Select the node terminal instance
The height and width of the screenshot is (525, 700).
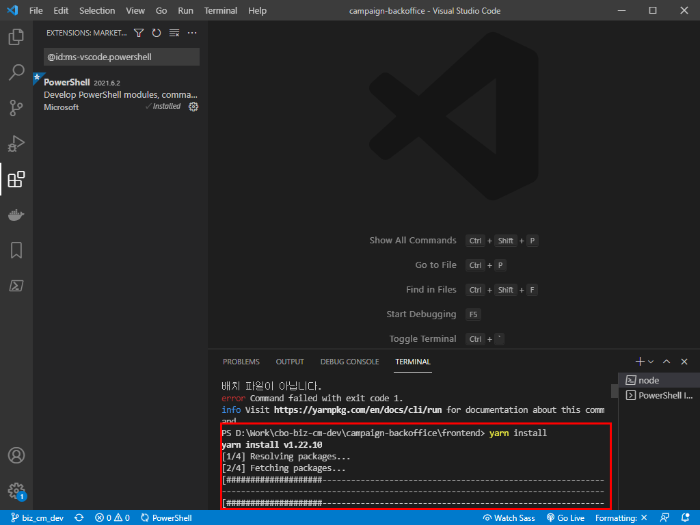(659, 380)
